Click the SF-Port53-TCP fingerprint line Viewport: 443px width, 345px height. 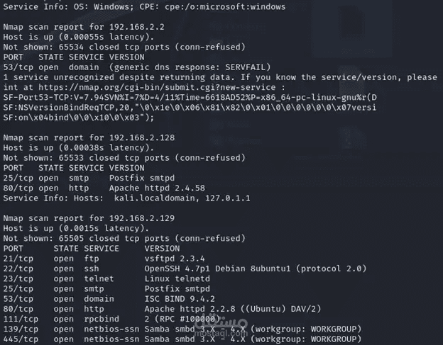[190, 98]
